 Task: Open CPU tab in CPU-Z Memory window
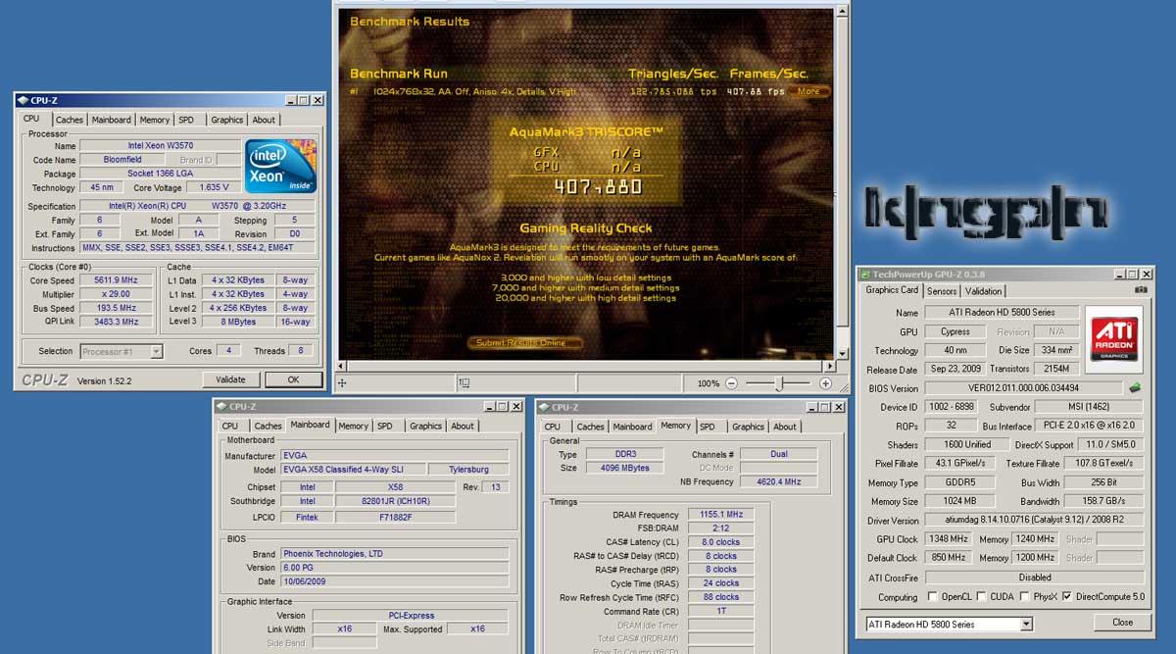pyautogui.click(x=552, y=427)
